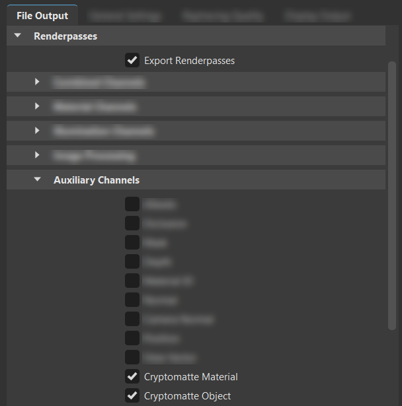Image resolution: width=402 pixels, height=406 pixels.
Task: Collapse the Auxiliary Channels section arrow
Action: 38,180
